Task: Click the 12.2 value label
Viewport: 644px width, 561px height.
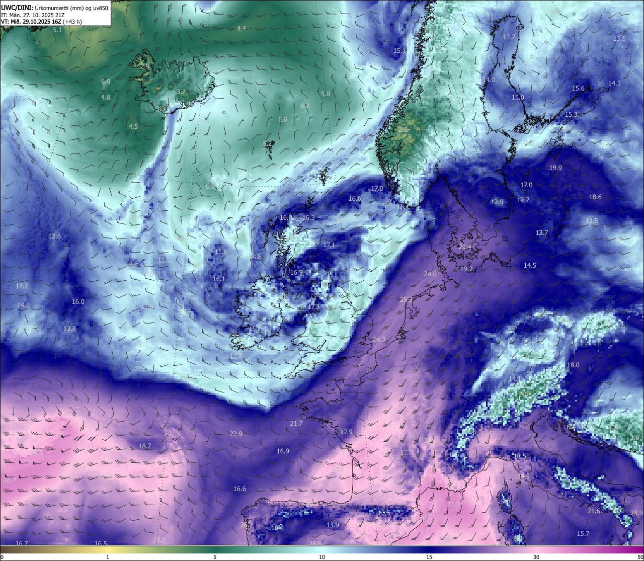Action: [x=22, y=286]
